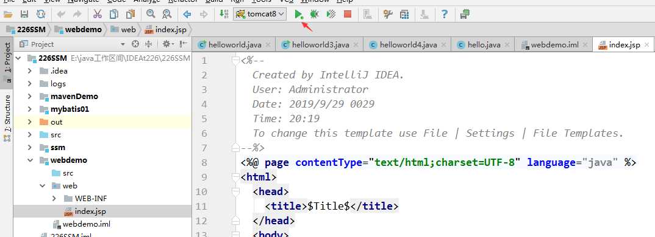The height and width of the screenshot is (237, 655).
Task: Hide the Project panel with hide icon
Action: (184, 44)
